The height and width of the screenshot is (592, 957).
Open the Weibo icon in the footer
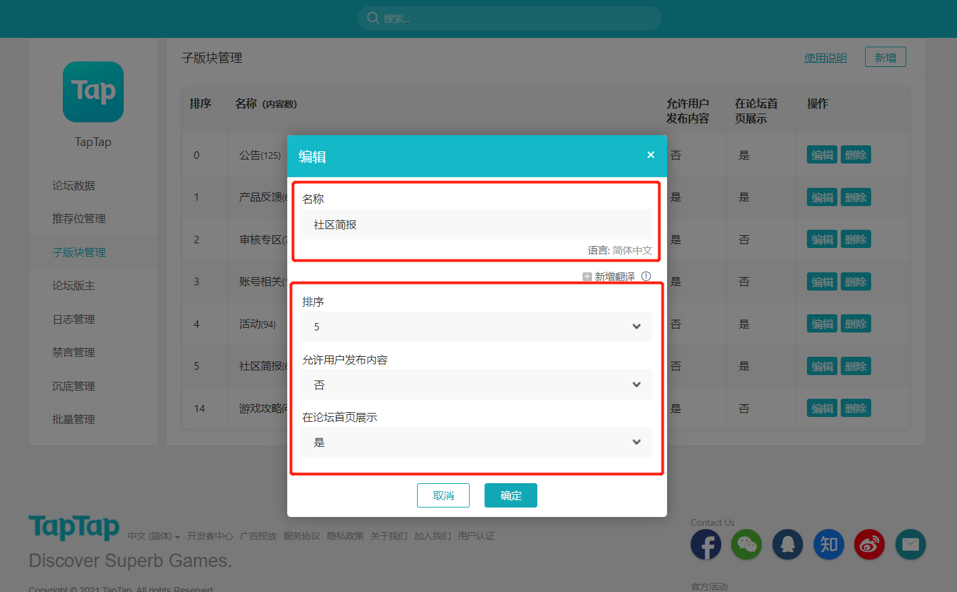pyautogui.click(x=869, y=544)
